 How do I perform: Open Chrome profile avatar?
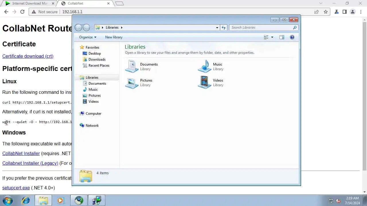pos(353,12)
